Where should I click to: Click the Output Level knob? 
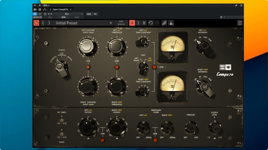pyautogui.click(x=215, y=128)
